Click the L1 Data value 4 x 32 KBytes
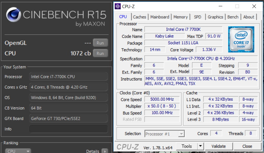The width and height of the screenshot is (264, 153). pos(220,99)
